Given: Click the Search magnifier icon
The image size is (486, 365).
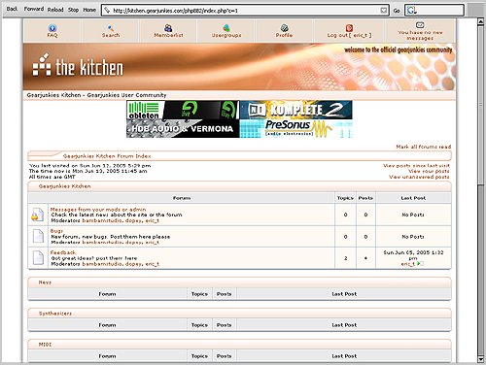Looking at the screenshot, I should [111, 28].
